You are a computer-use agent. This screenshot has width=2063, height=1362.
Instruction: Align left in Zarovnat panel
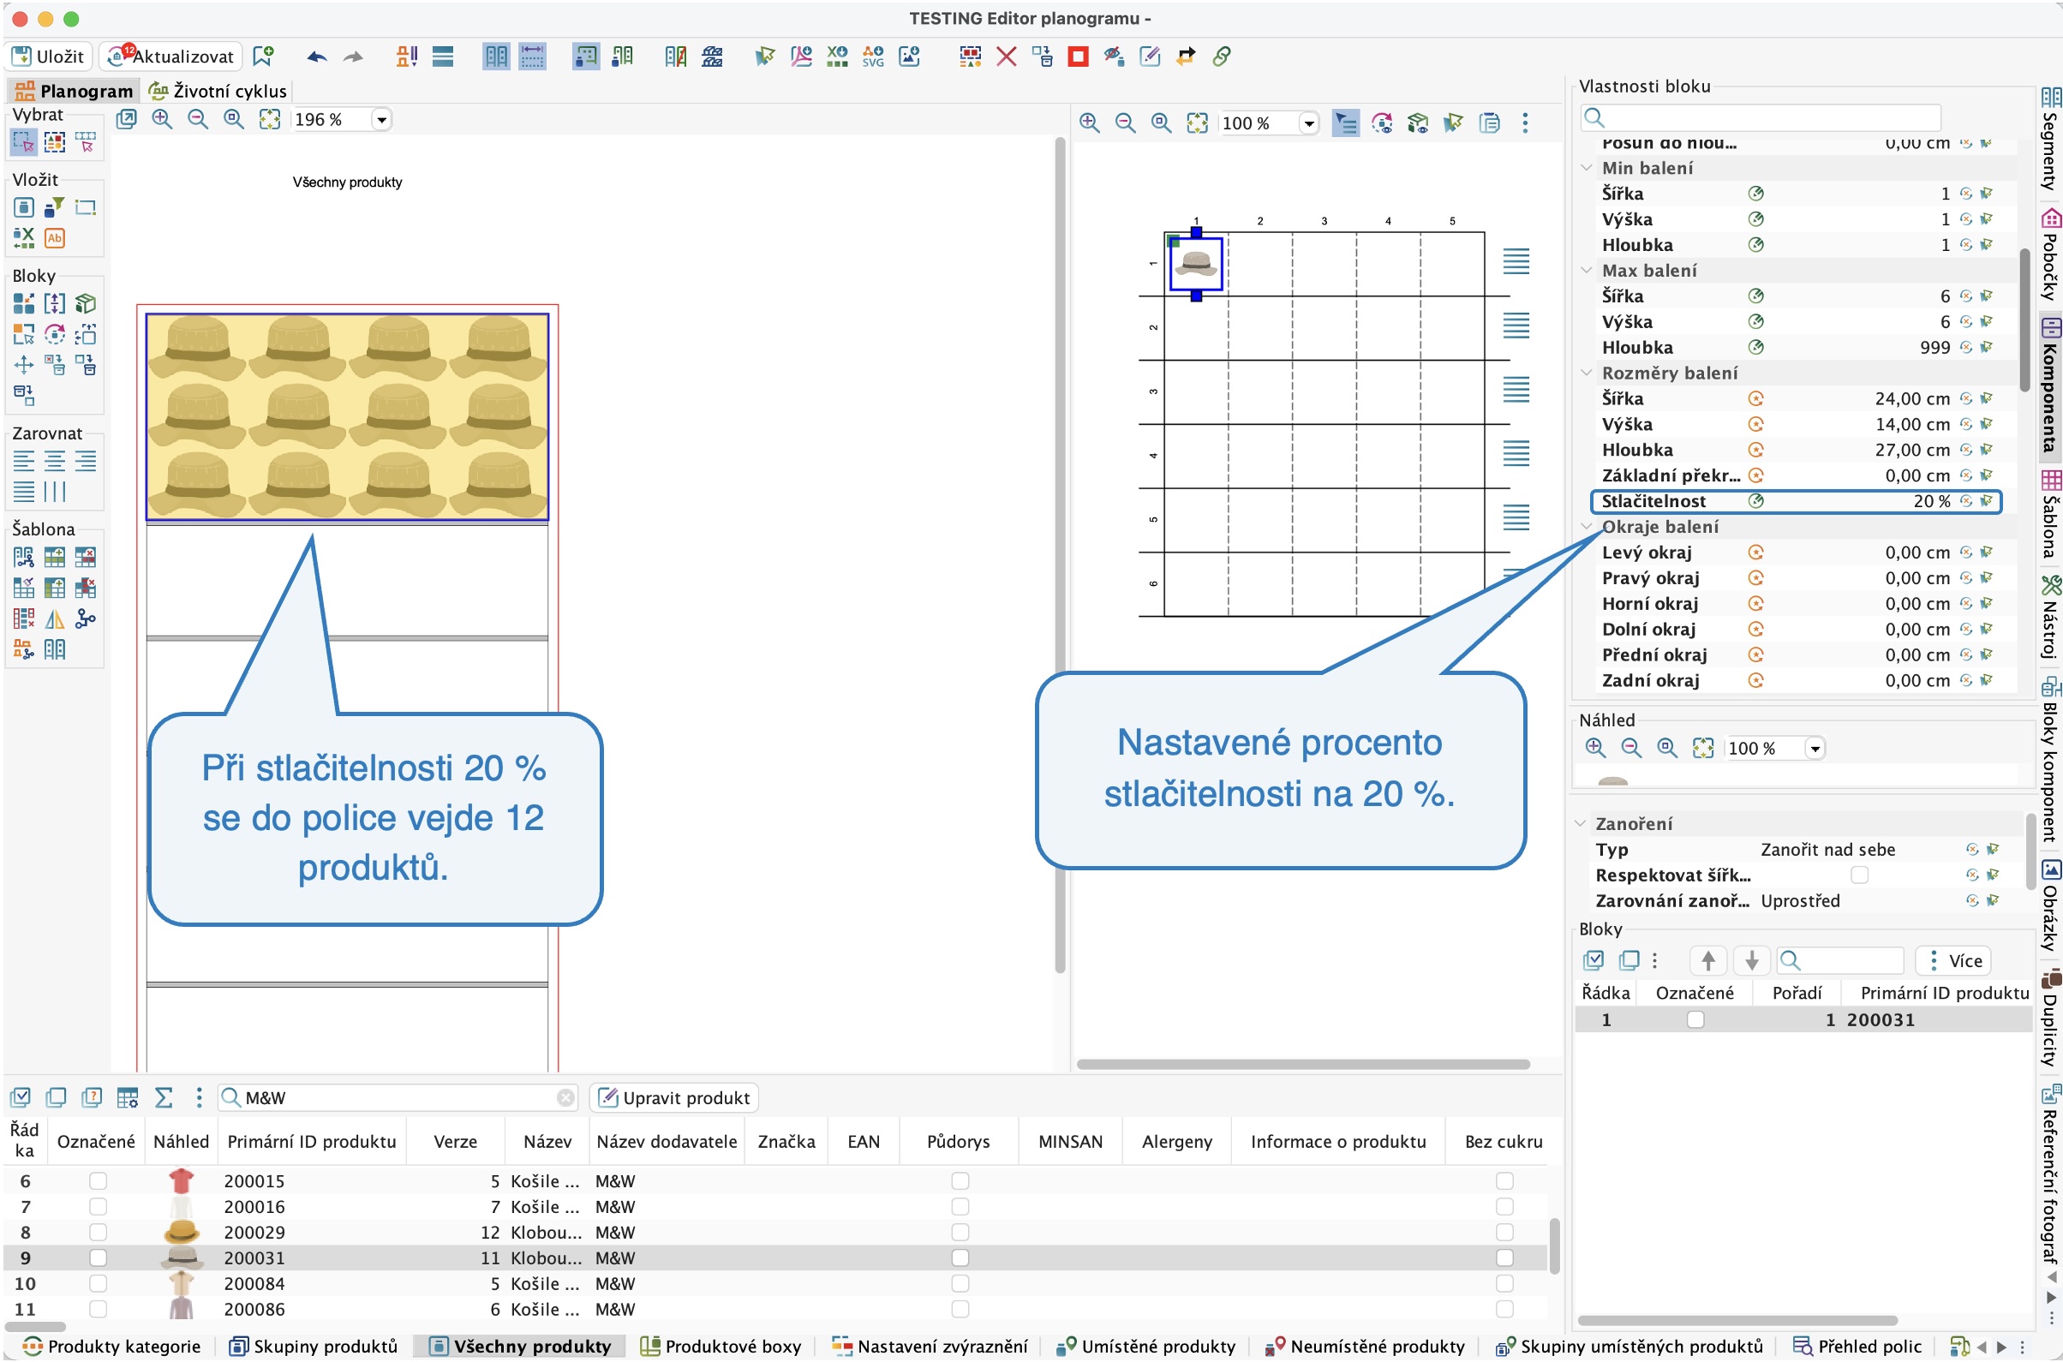23,460
